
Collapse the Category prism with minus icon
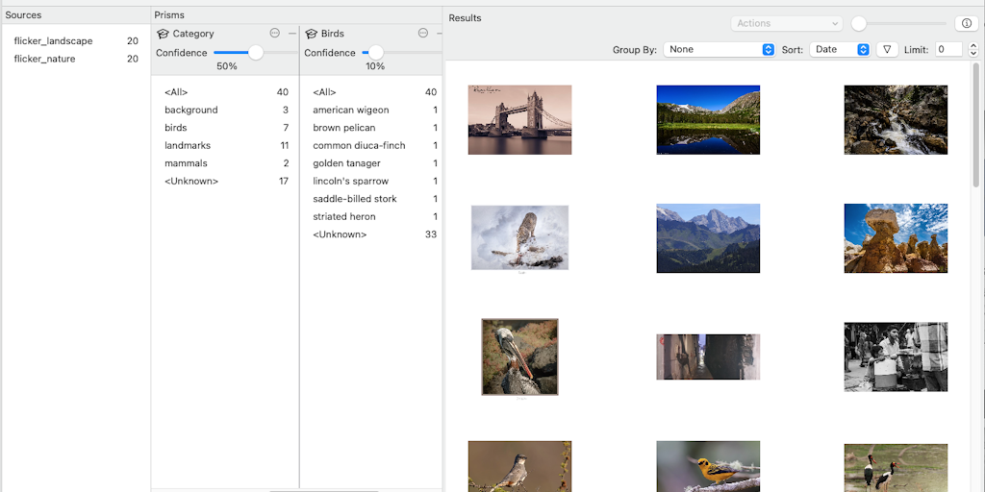tap(291, 33)
